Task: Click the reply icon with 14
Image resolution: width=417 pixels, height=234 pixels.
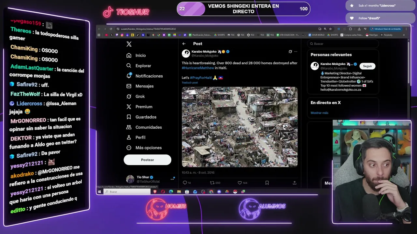Action: click(x=185, y=183)
